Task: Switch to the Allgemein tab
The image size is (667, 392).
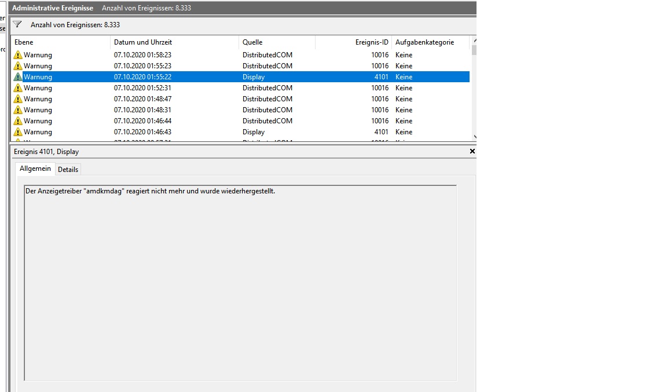Action: pos(35,168)
